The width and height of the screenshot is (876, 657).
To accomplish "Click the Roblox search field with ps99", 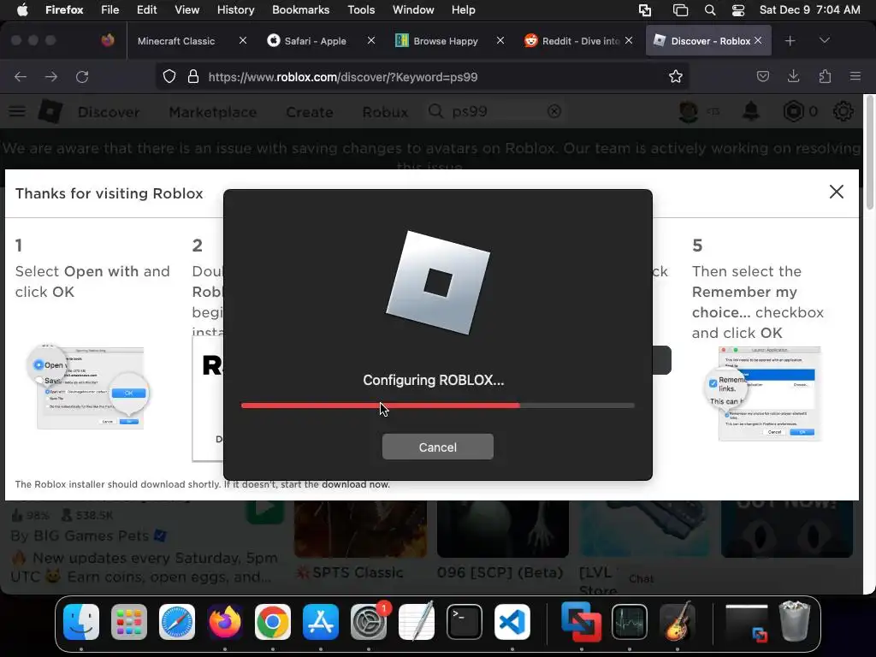I will pyautogui.click(x=494, y=112).
